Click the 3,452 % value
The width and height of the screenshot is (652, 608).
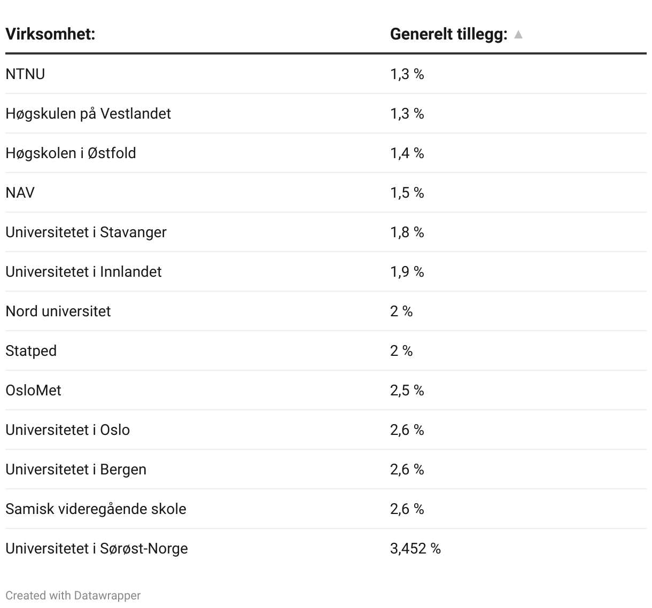pyautogui.click(x=415, y=548)
